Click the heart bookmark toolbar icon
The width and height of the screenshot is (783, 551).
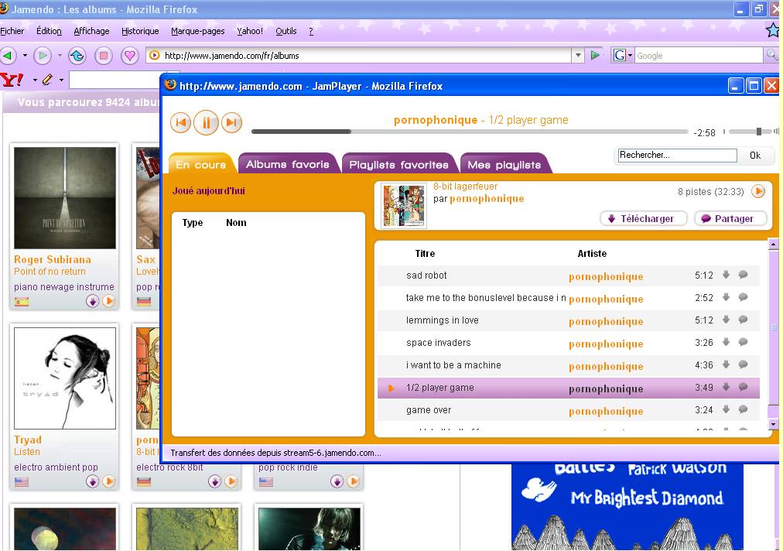pos(130,56)
